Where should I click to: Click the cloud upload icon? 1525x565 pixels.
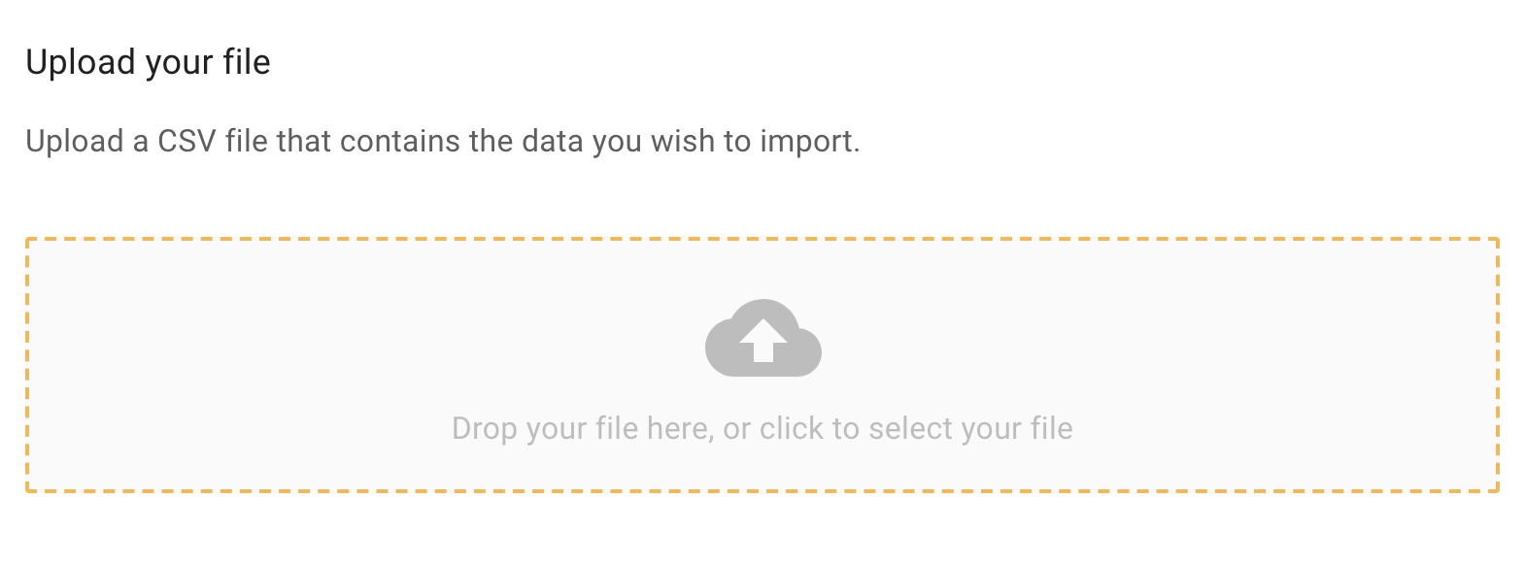(762, 338)
